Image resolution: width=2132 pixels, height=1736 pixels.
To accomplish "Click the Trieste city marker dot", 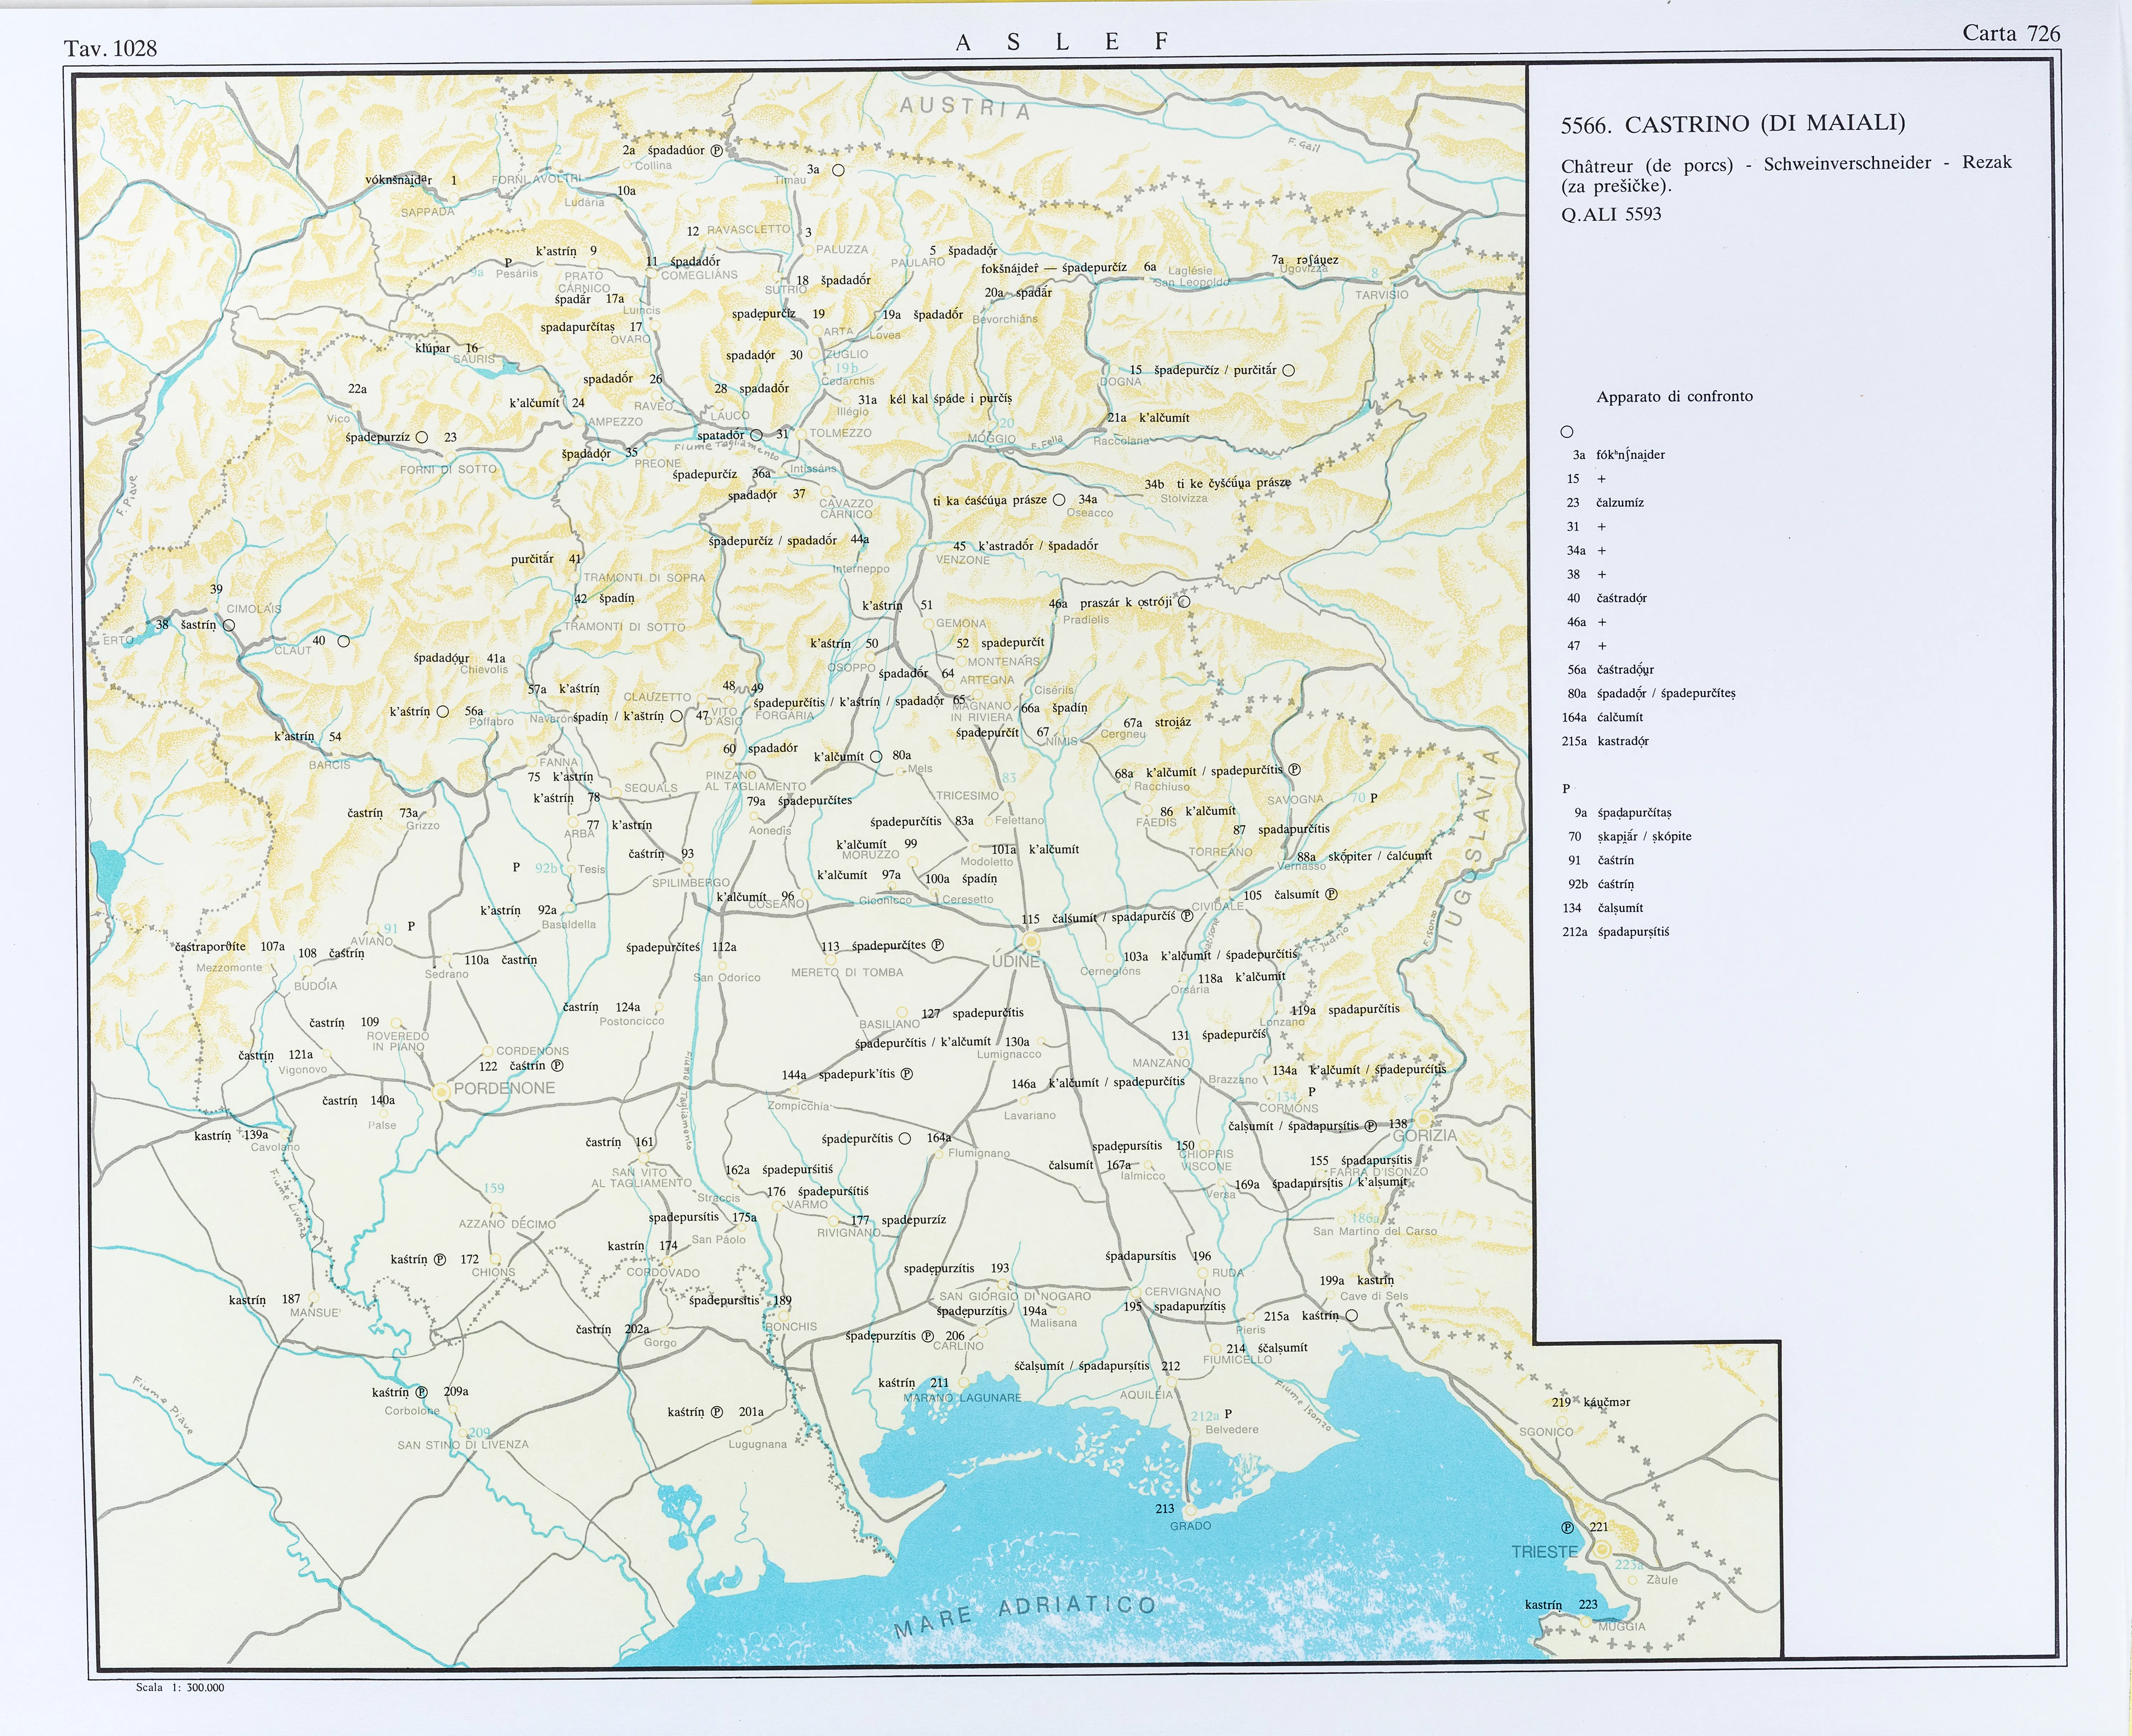I will pos(1601,1549).
